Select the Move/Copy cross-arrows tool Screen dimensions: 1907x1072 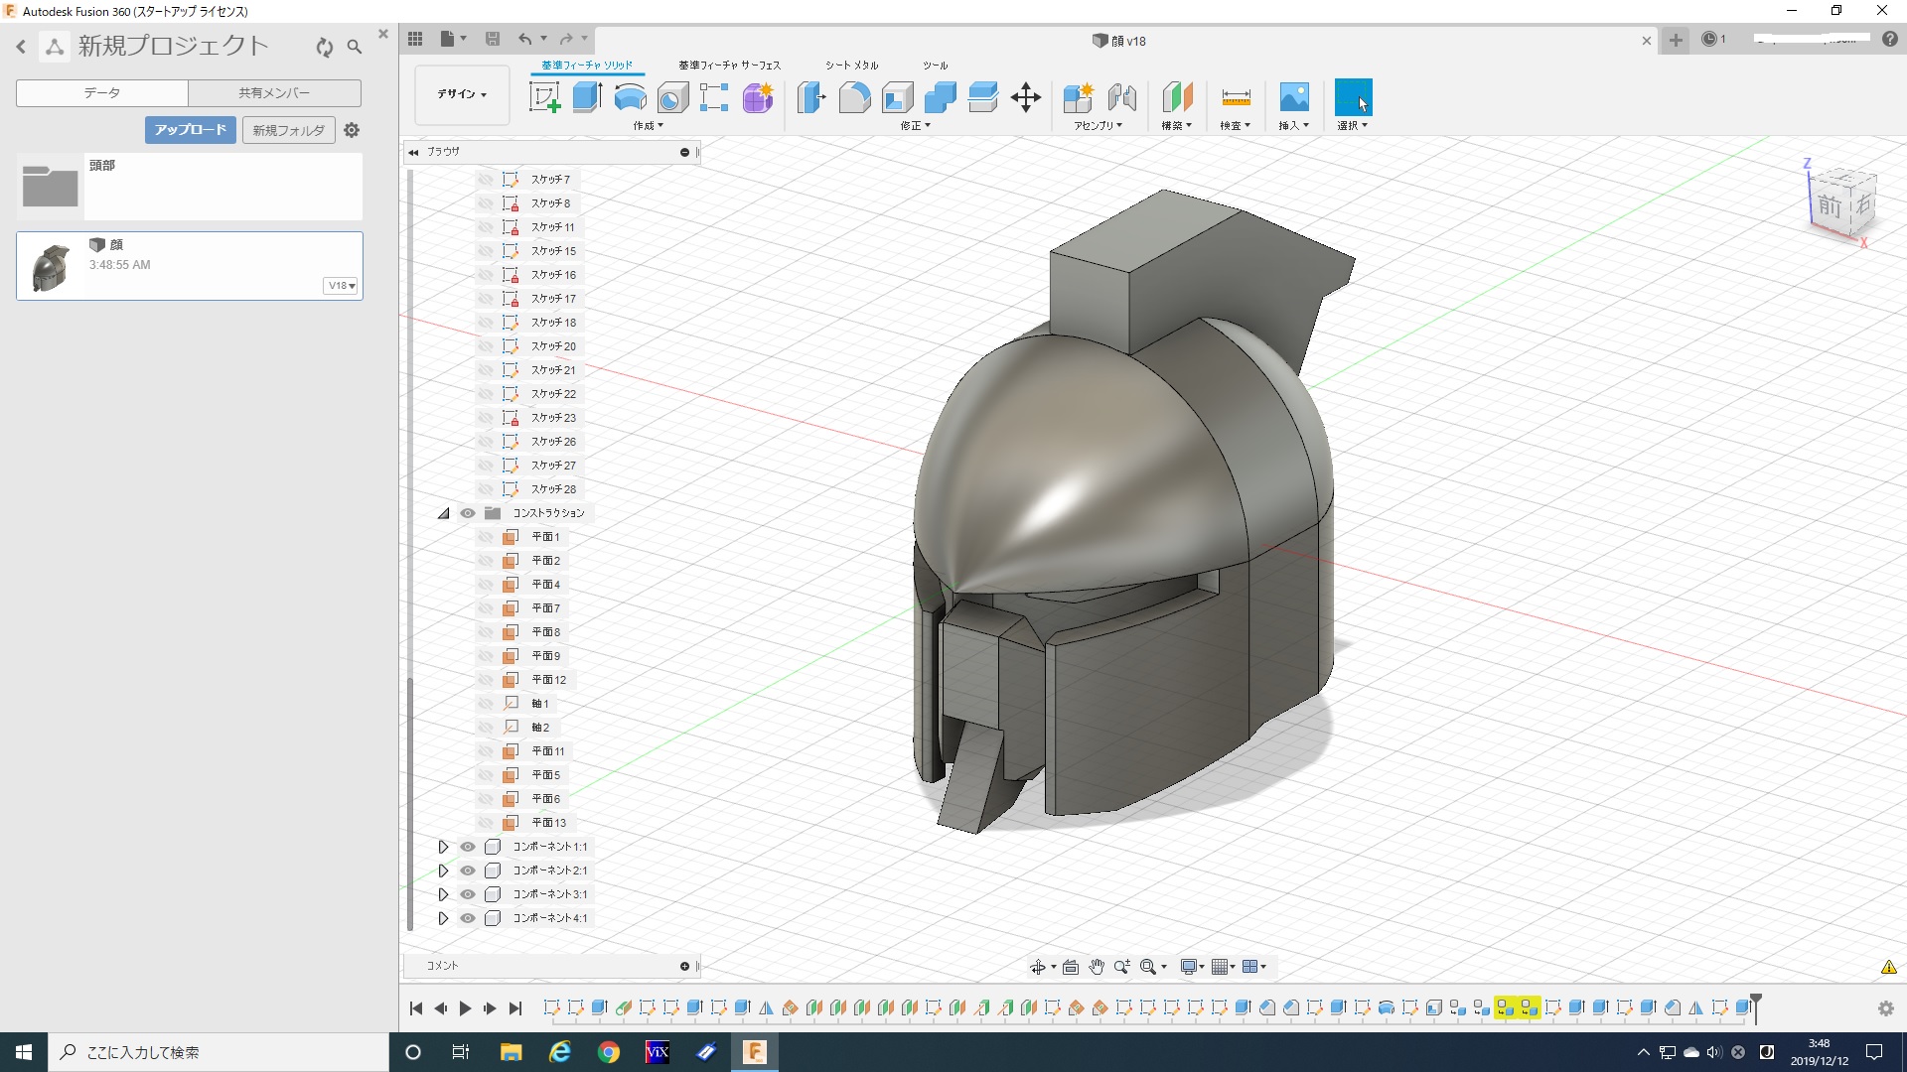click(1025, 97)
